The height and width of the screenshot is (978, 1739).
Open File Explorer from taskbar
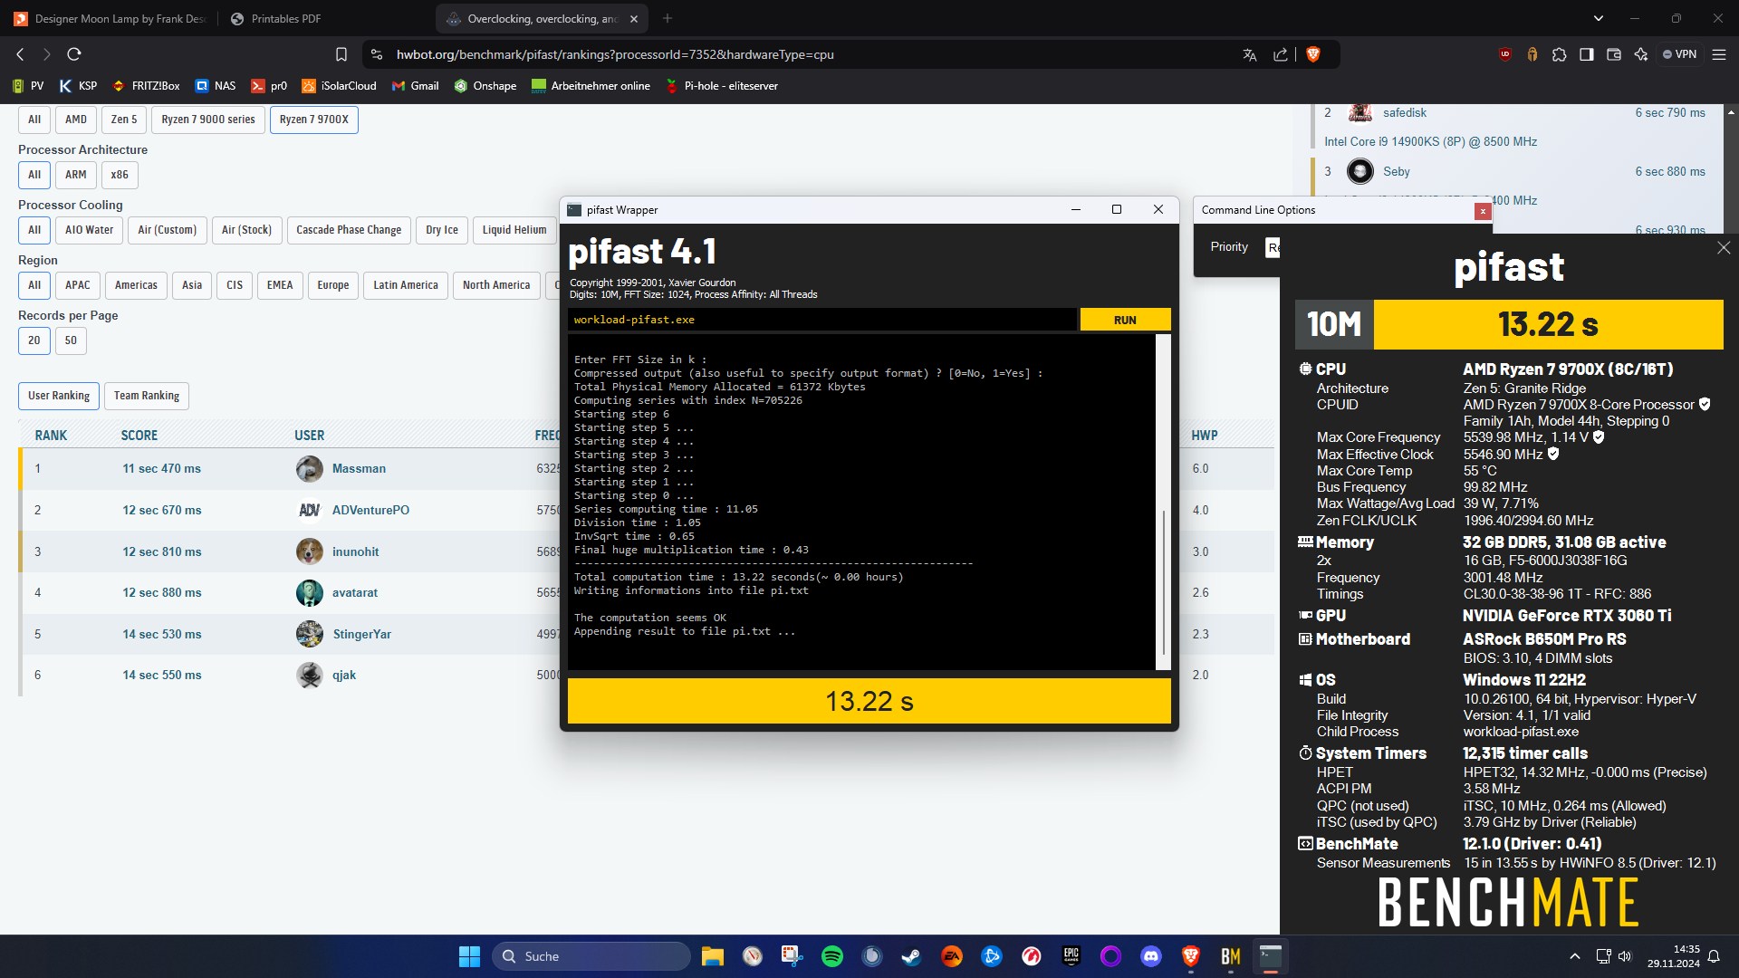(713, 956)
